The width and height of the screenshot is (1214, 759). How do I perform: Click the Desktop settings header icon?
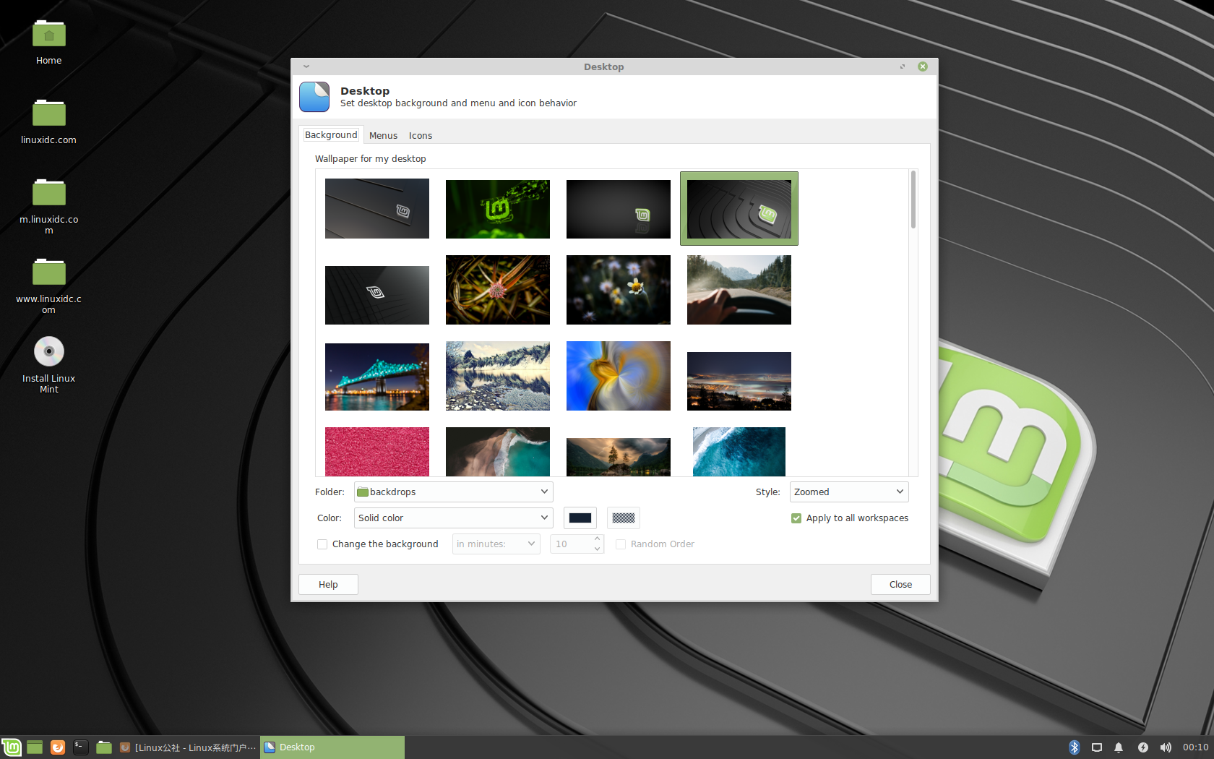(314, 97)
